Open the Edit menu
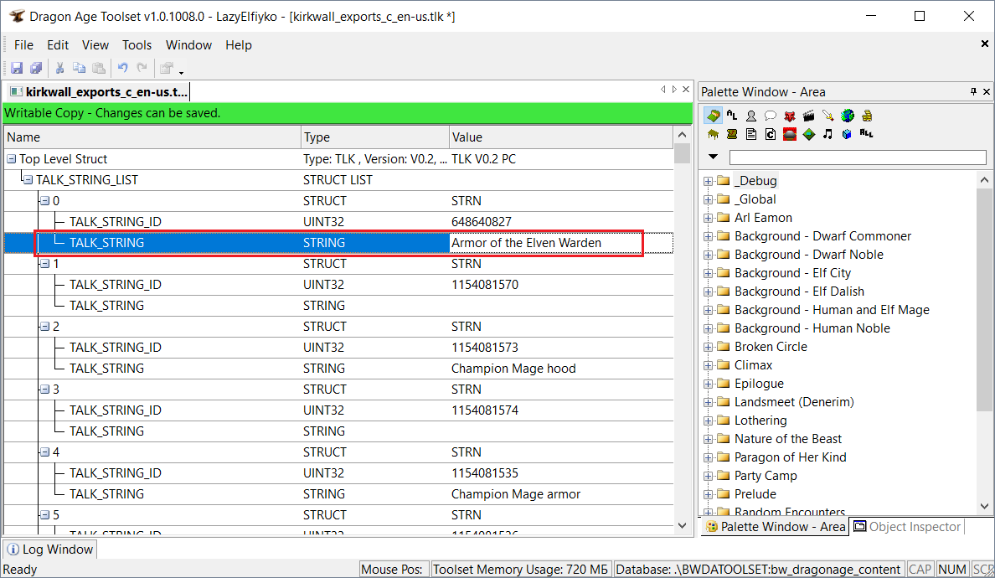 [x=58, y=45]
